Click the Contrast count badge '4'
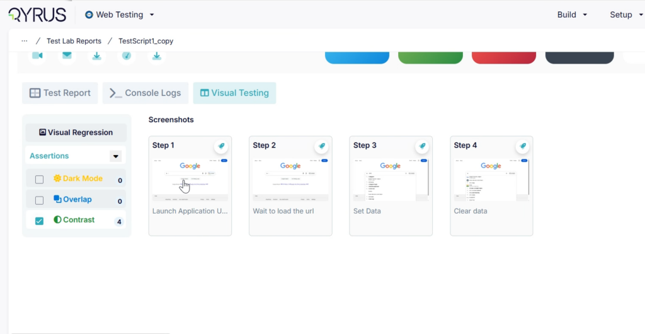Image resolution: width=645 pixels, height=334 pixels. 119,222
